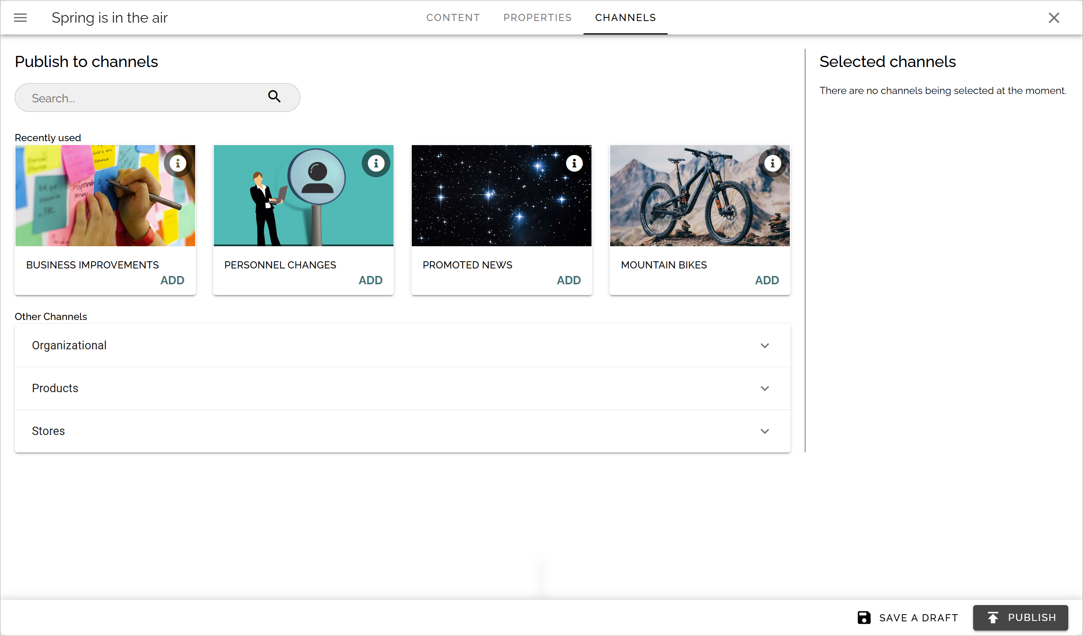Click the 'Other Channels' heading

(x=51, y=316)
